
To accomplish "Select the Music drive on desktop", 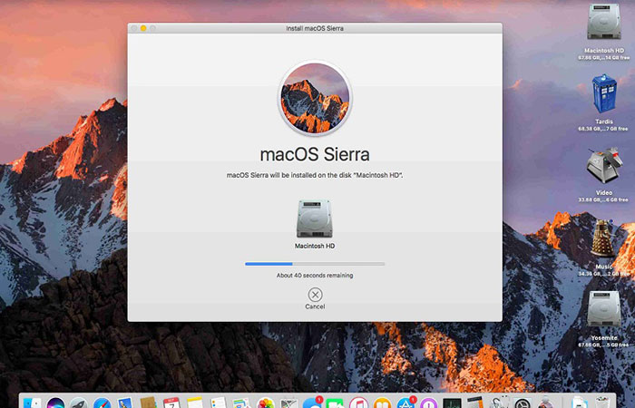I will coord(604,238).
